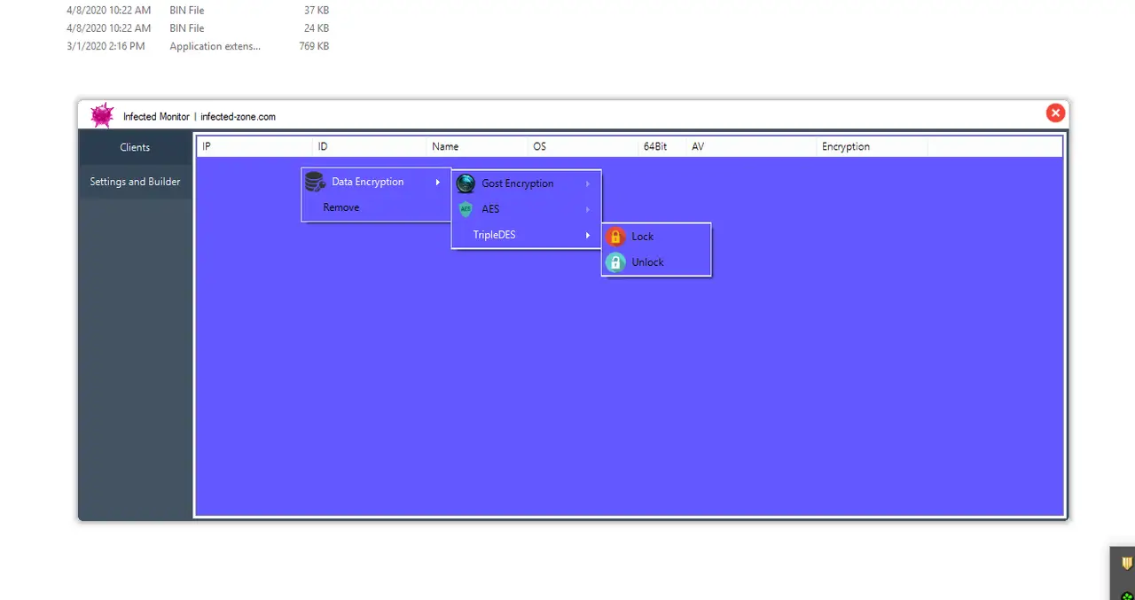The image size is (1135, 600).
Task: Click the green system tray icon
Action: (1125, 594)
